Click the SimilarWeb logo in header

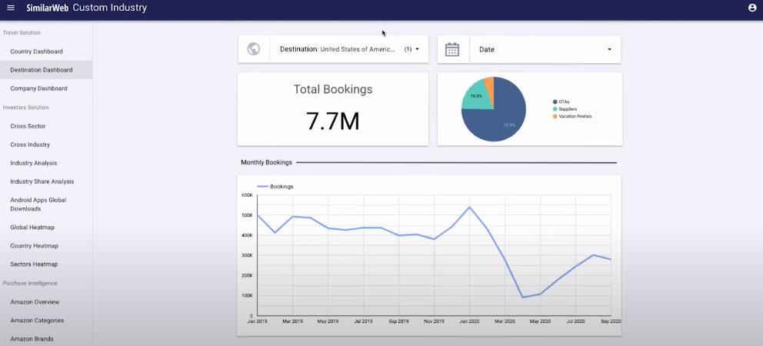coord(47,8)
